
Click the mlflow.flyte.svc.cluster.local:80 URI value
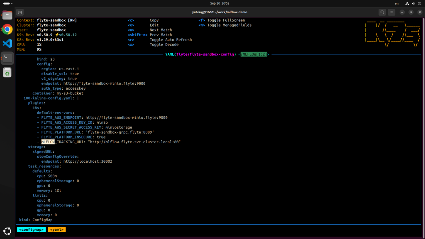click(134, 142)
